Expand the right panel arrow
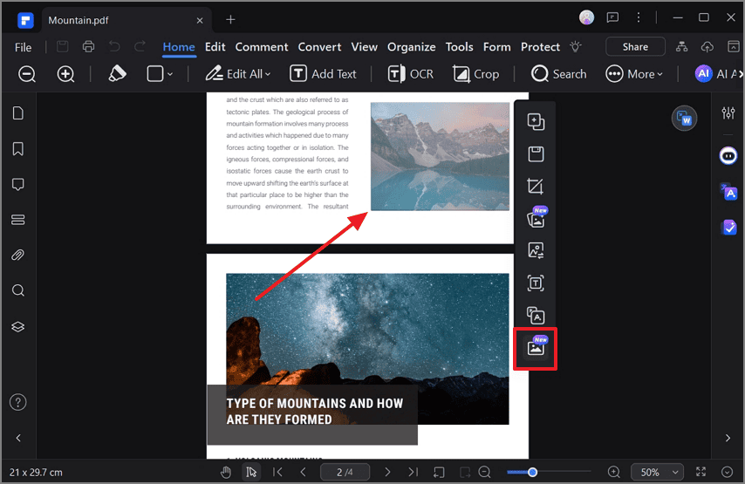The width and height of the screenshot is (745, 484). 728,438
